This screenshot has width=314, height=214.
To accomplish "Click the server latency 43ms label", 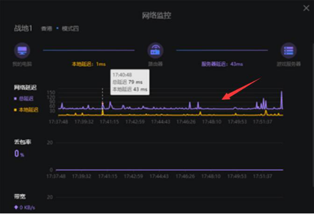I will (x=222, y=64).
